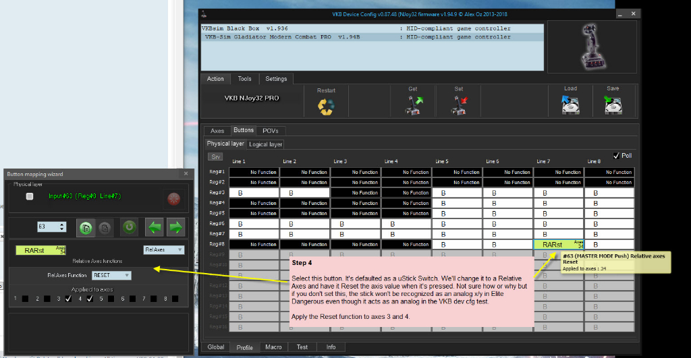Screen dimensions: 691x358
Task: Click the Srv button
Action: (x=215, y=157)
